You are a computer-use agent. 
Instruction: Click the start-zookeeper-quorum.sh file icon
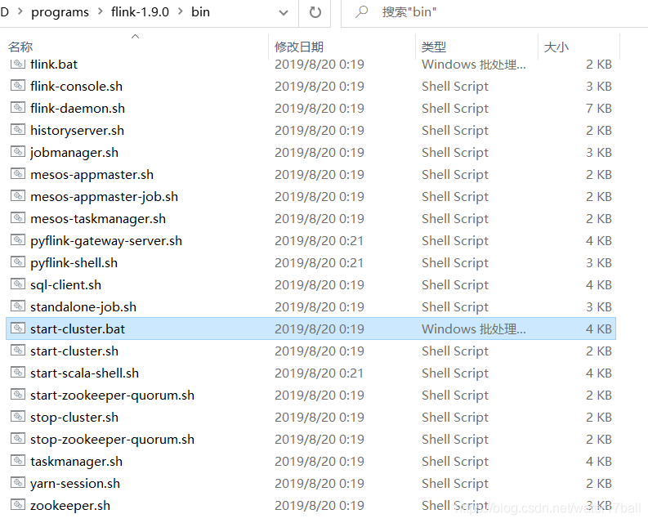(18, 395)
